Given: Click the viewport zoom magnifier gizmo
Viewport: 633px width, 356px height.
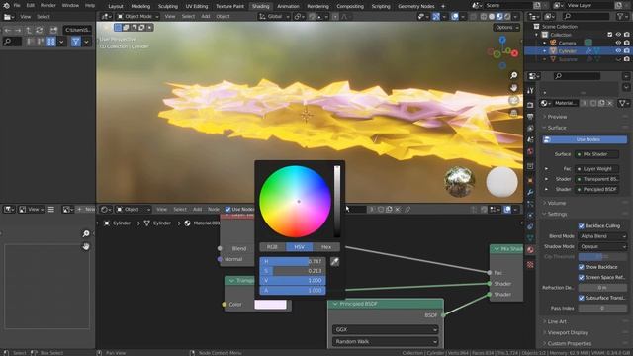Looking at the screenshot, I should [513, 75].
